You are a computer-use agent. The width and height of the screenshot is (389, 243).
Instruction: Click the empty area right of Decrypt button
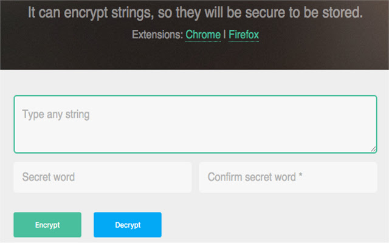pyautogui.click(x=274, y=225)
